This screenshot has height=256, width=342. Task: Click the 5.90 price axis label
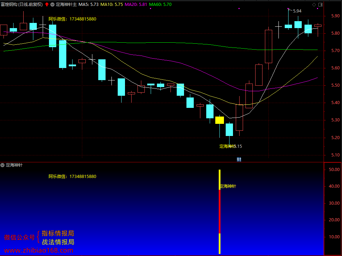(x=335, y=16)
